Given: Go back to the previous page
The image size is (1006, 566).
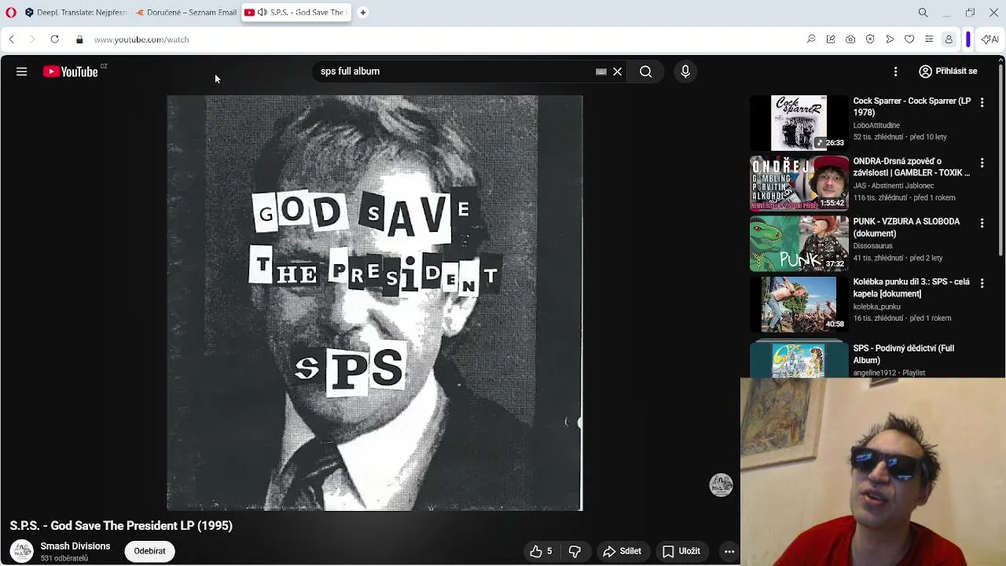Looking at the screenshot, I should pyautogui.click(x=11, y=39).
